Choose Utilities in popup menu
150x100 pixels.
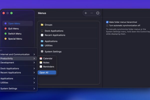click(18, 82)
